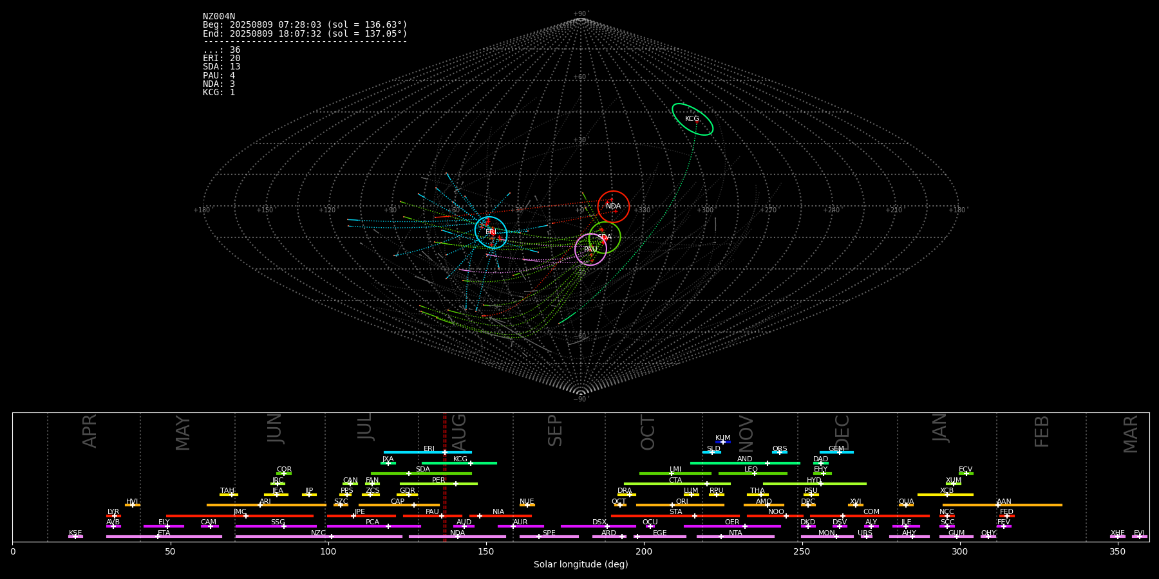
Task: Click the pink NDA activity bar in timeline
Action: pos(457,537)
